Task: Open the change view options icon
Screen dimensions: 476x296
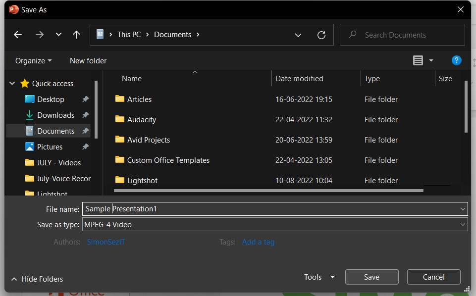Action: pos(419,60)
